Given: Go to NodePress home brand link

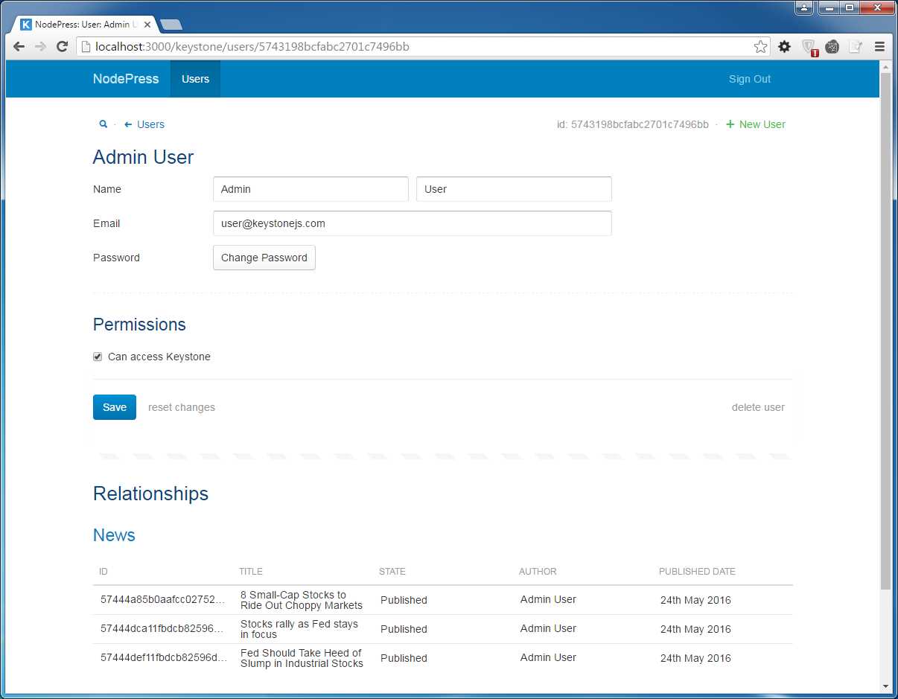Looking at the screenshot, I should tap(126, 79).
